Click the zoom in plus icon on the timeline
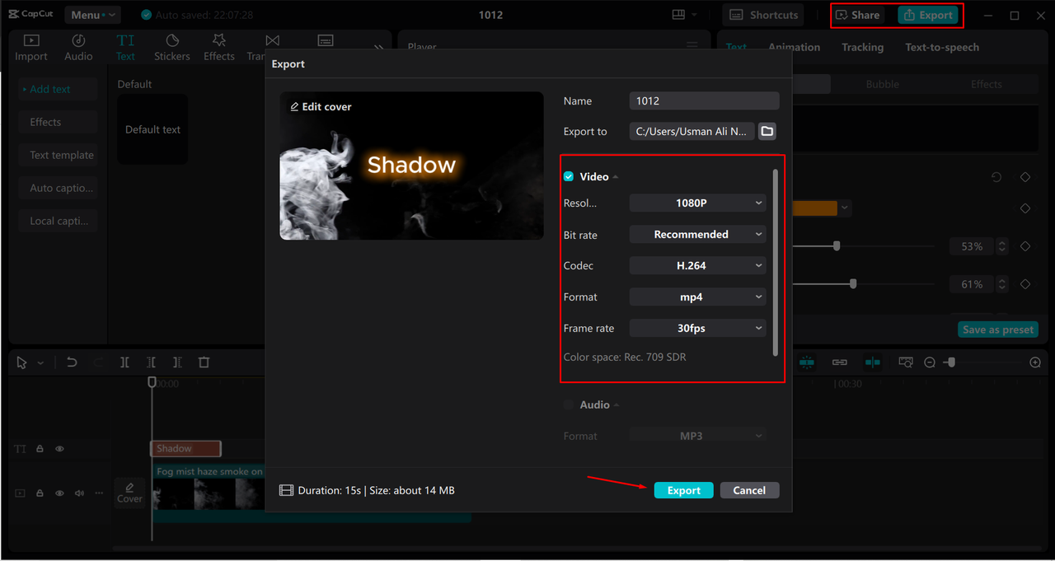 (1035, 362)
